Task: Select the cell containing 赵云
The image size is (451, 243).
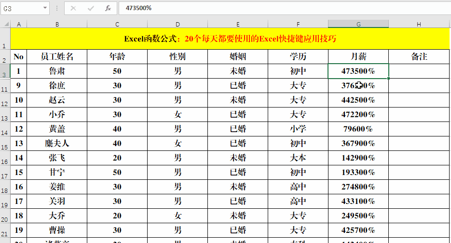Action: point(57,100)
